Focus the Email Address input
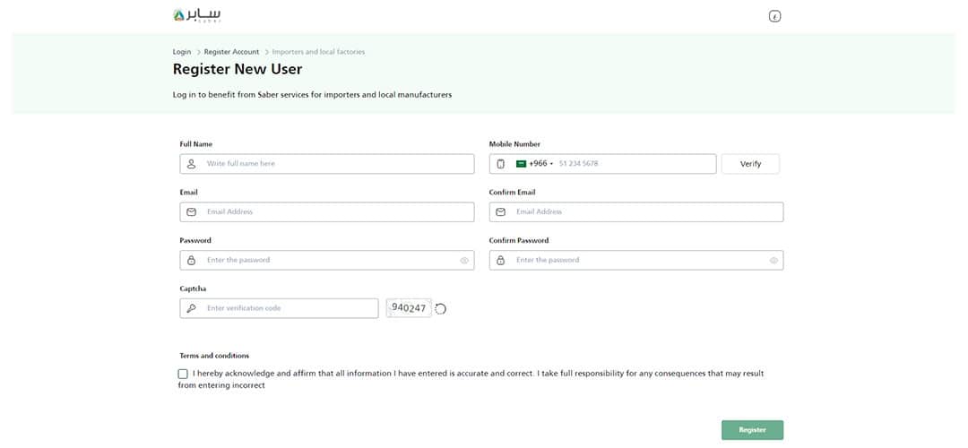Image resolution: width=968 pixels, height=448 pixels. pyautogui.click(x=327, y=211)
